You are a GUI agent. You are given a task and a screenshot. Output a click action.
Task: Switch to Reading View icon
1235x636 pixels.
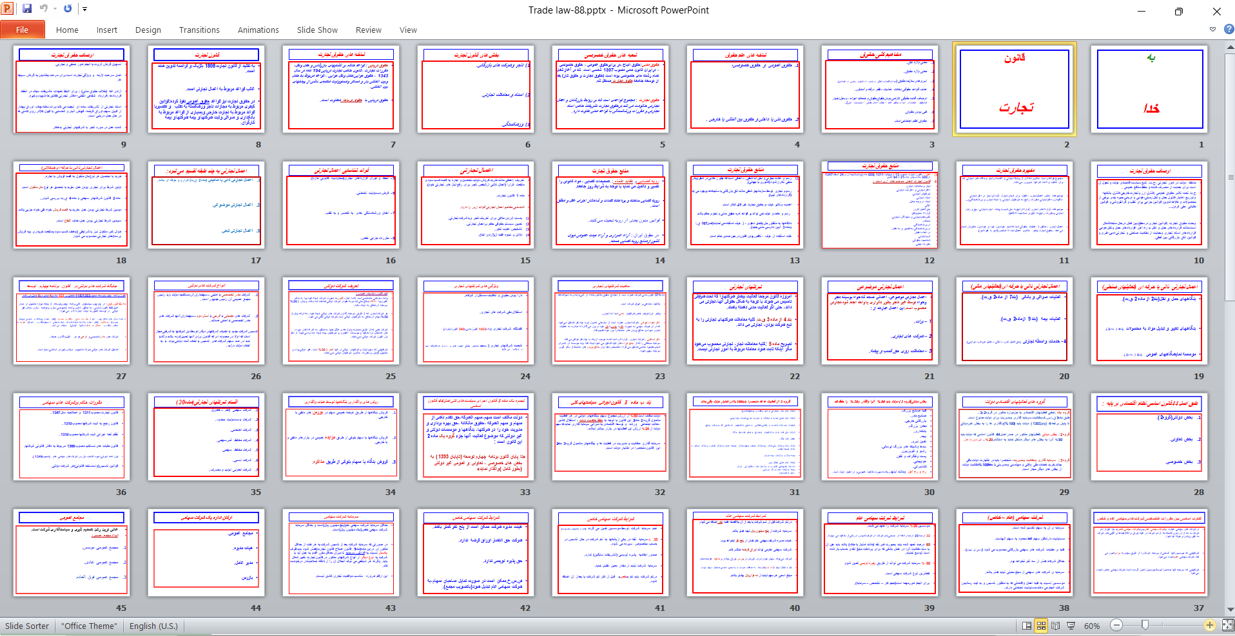tap(1055, 626)
